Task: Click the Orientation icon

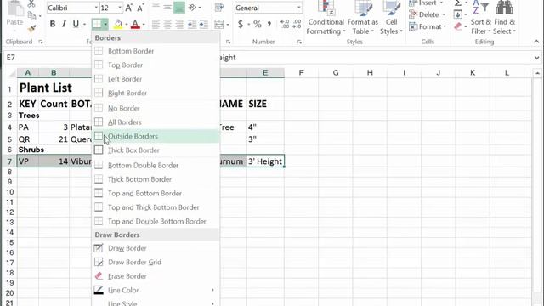Action: (193, 8)
